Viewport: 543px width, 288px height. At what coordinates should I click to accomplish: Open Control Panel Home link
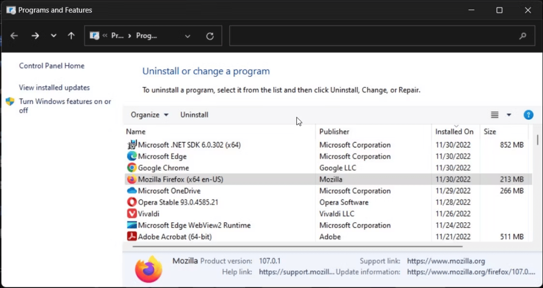(x=51, y=66)
